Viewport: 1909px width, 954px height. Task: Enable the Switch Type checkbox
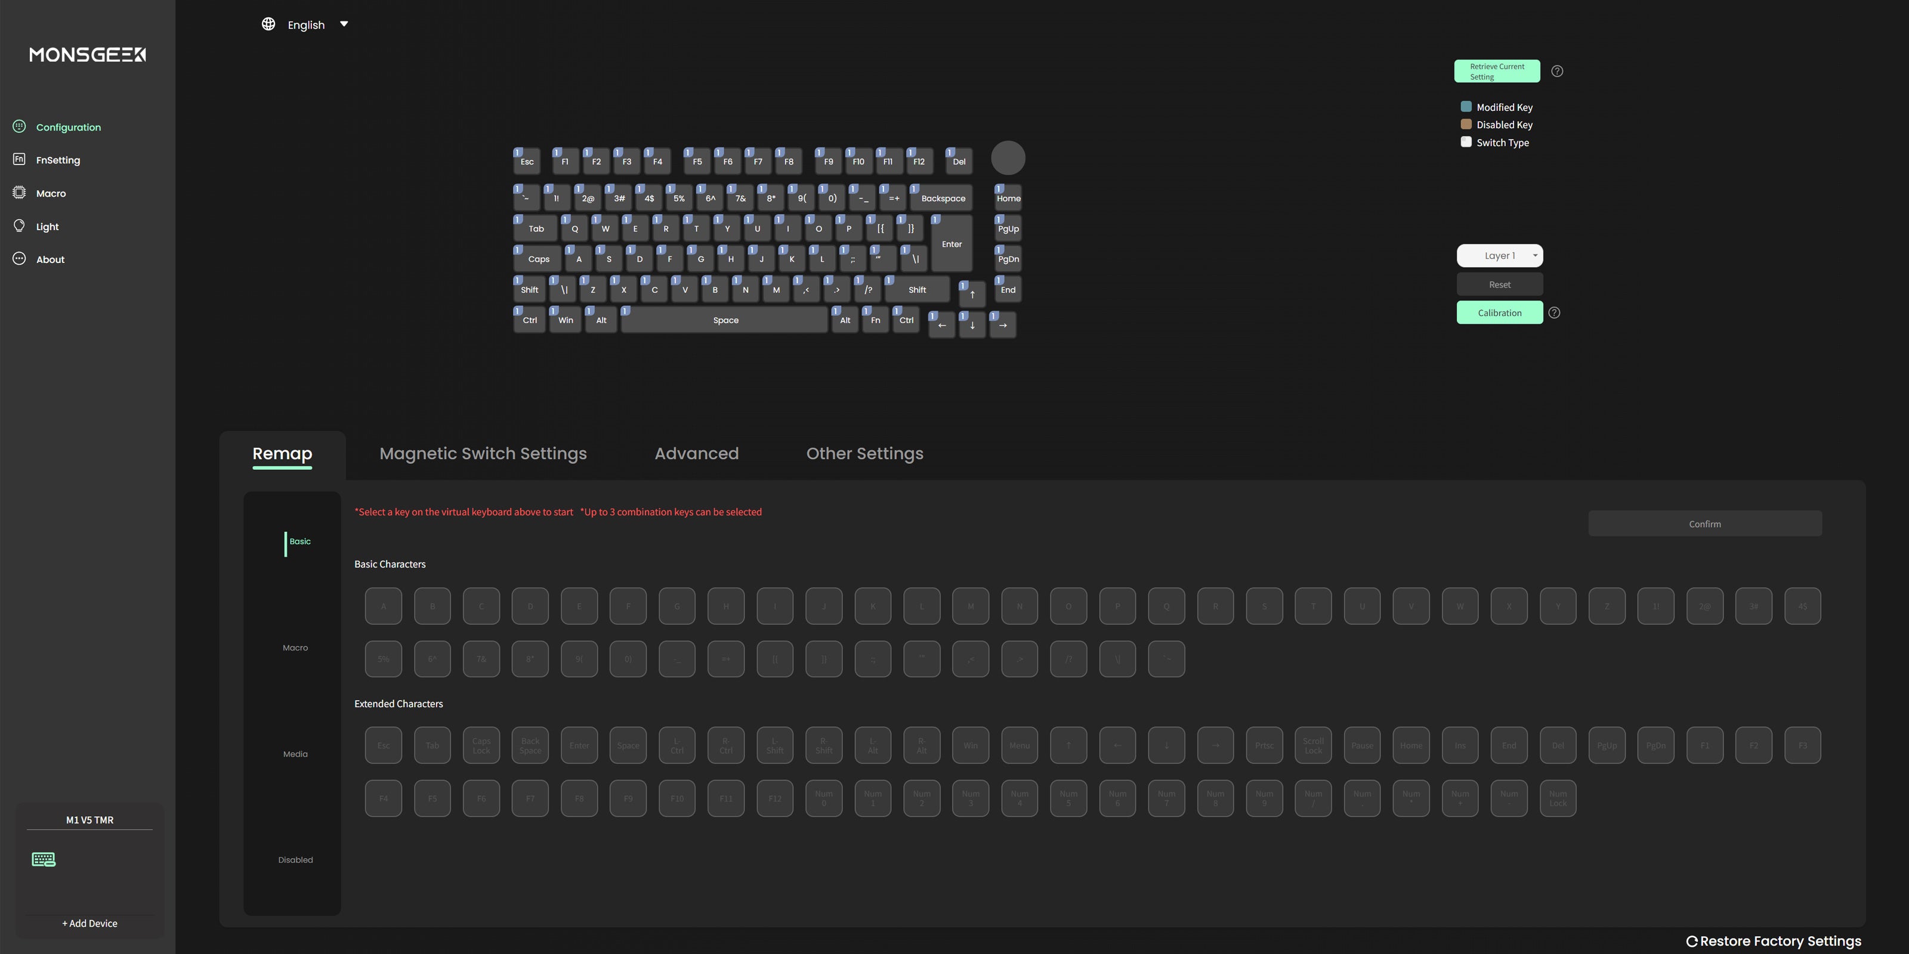pyautogui.click(x=1465, y=141)
